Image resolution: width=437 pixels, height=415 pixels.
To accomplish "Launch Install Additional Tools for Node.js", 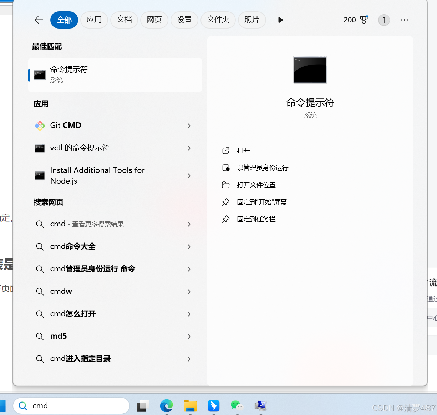I will tap(97, 175).
